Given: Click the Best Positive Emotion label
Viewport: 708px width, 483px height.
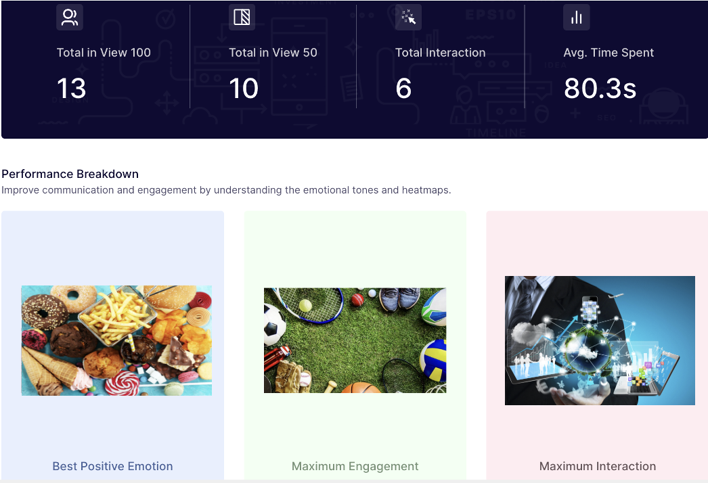Looking at the screenshot, I should (x=112, y=466).
